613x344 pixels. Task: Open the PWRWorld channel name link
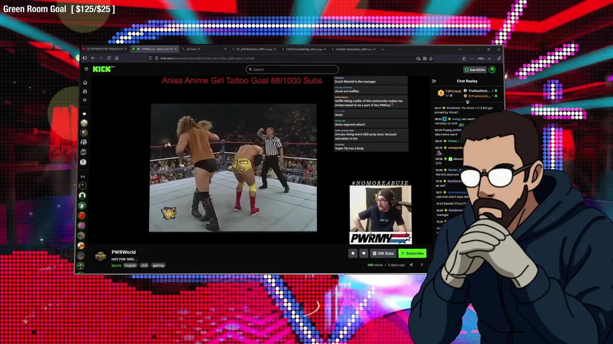pos(124,252)
